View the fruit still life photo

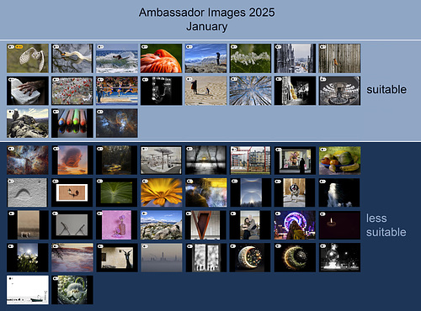339,161
